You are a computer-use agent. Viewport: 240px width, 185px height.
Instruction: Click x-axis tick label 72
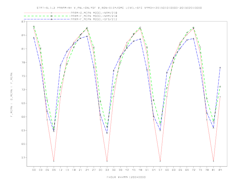193,170
